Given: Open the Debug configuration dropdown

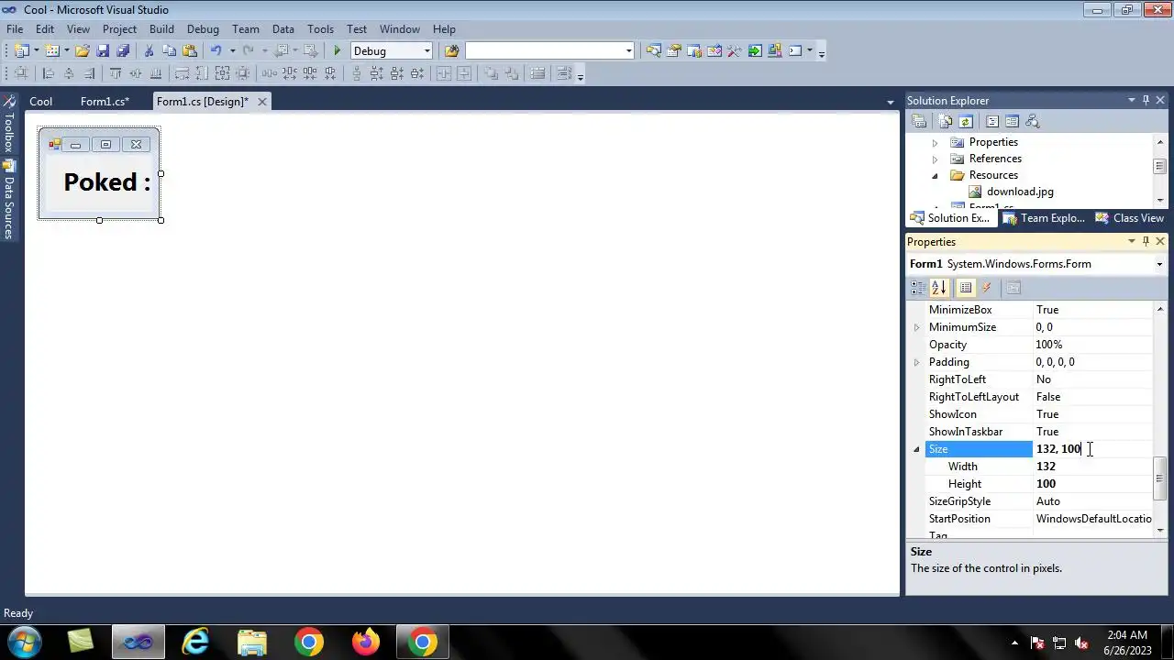Looking at the screenshot, I should click(426, 51).
